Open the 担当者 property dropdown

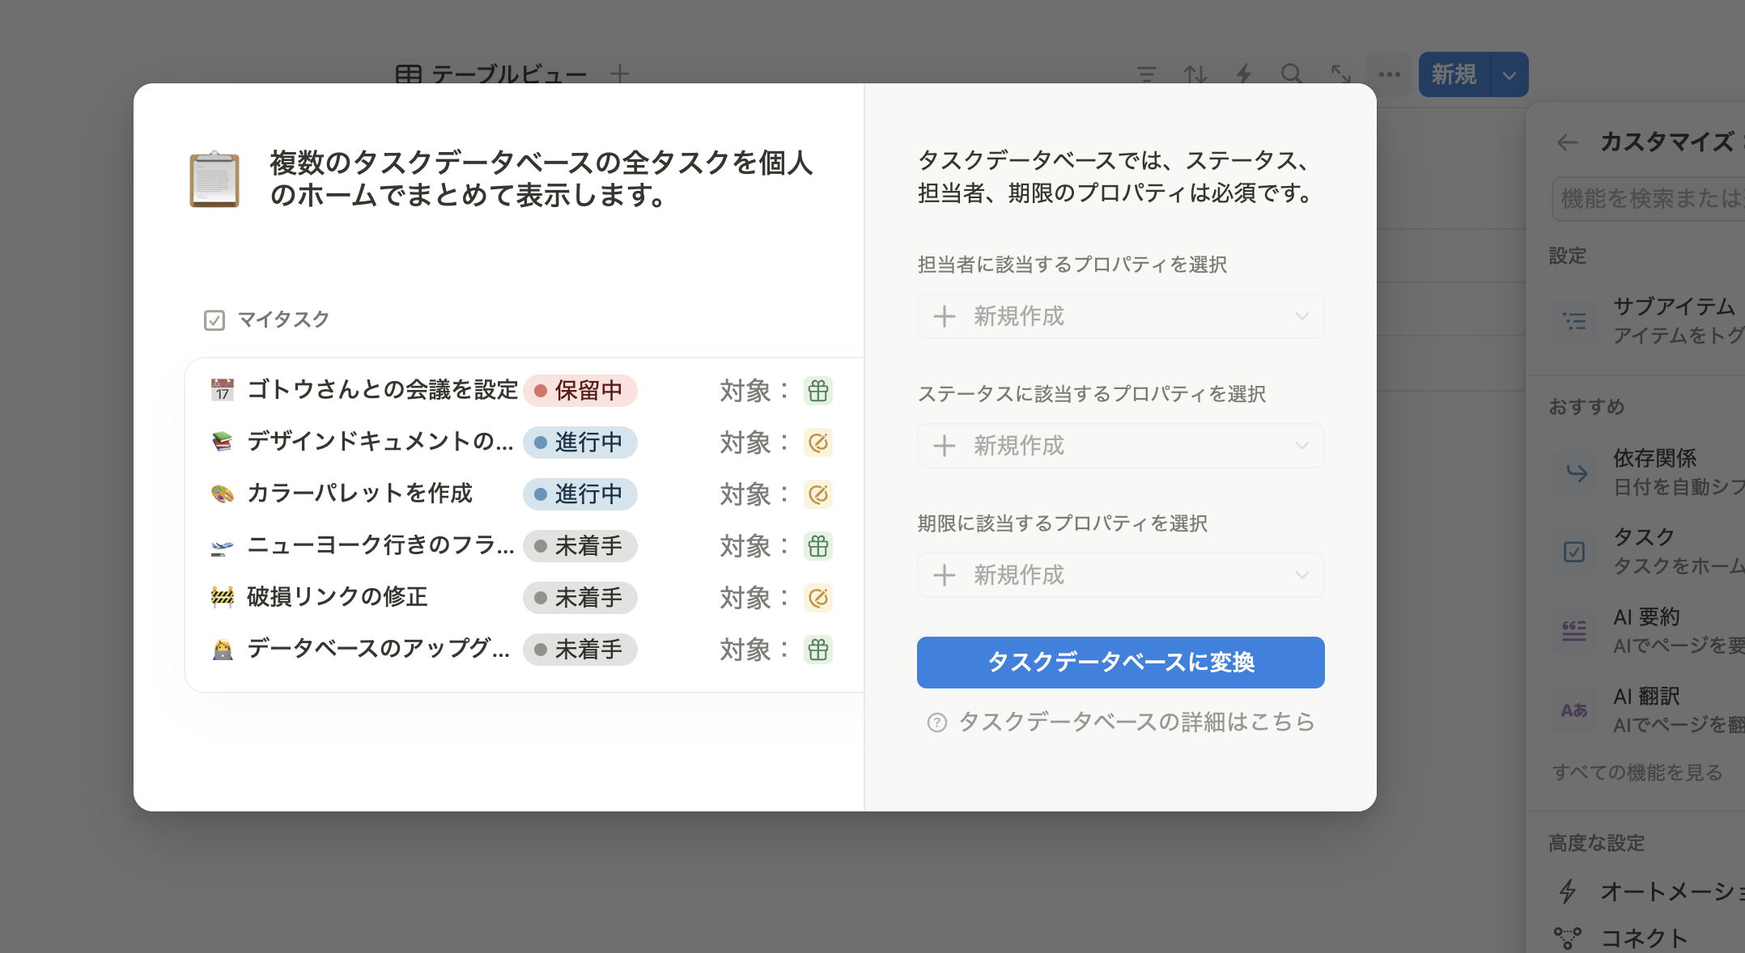point(1120,316)
